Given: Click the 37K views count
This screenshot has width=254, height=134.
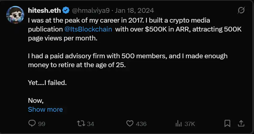Looking at the screenshot, I should click(190, 124).
